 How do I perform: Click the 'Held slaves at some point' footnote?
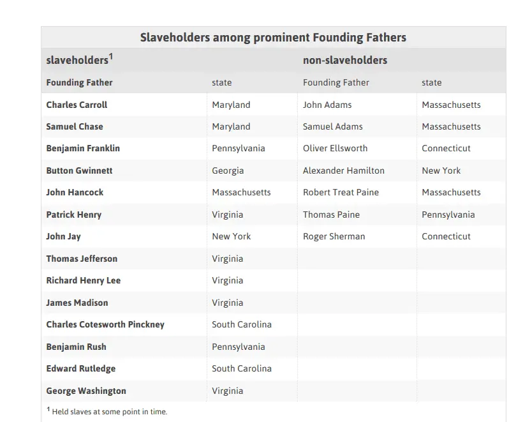pyautogui.click(x=110, y=412)
